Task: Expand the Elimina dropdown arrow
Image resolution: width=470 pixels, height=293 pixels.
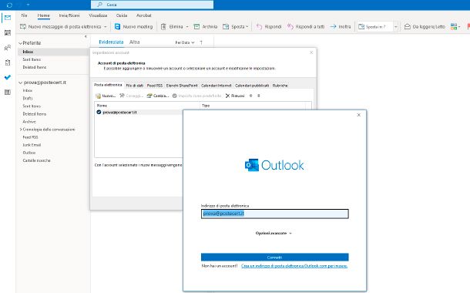Action: tap(187, 27)
